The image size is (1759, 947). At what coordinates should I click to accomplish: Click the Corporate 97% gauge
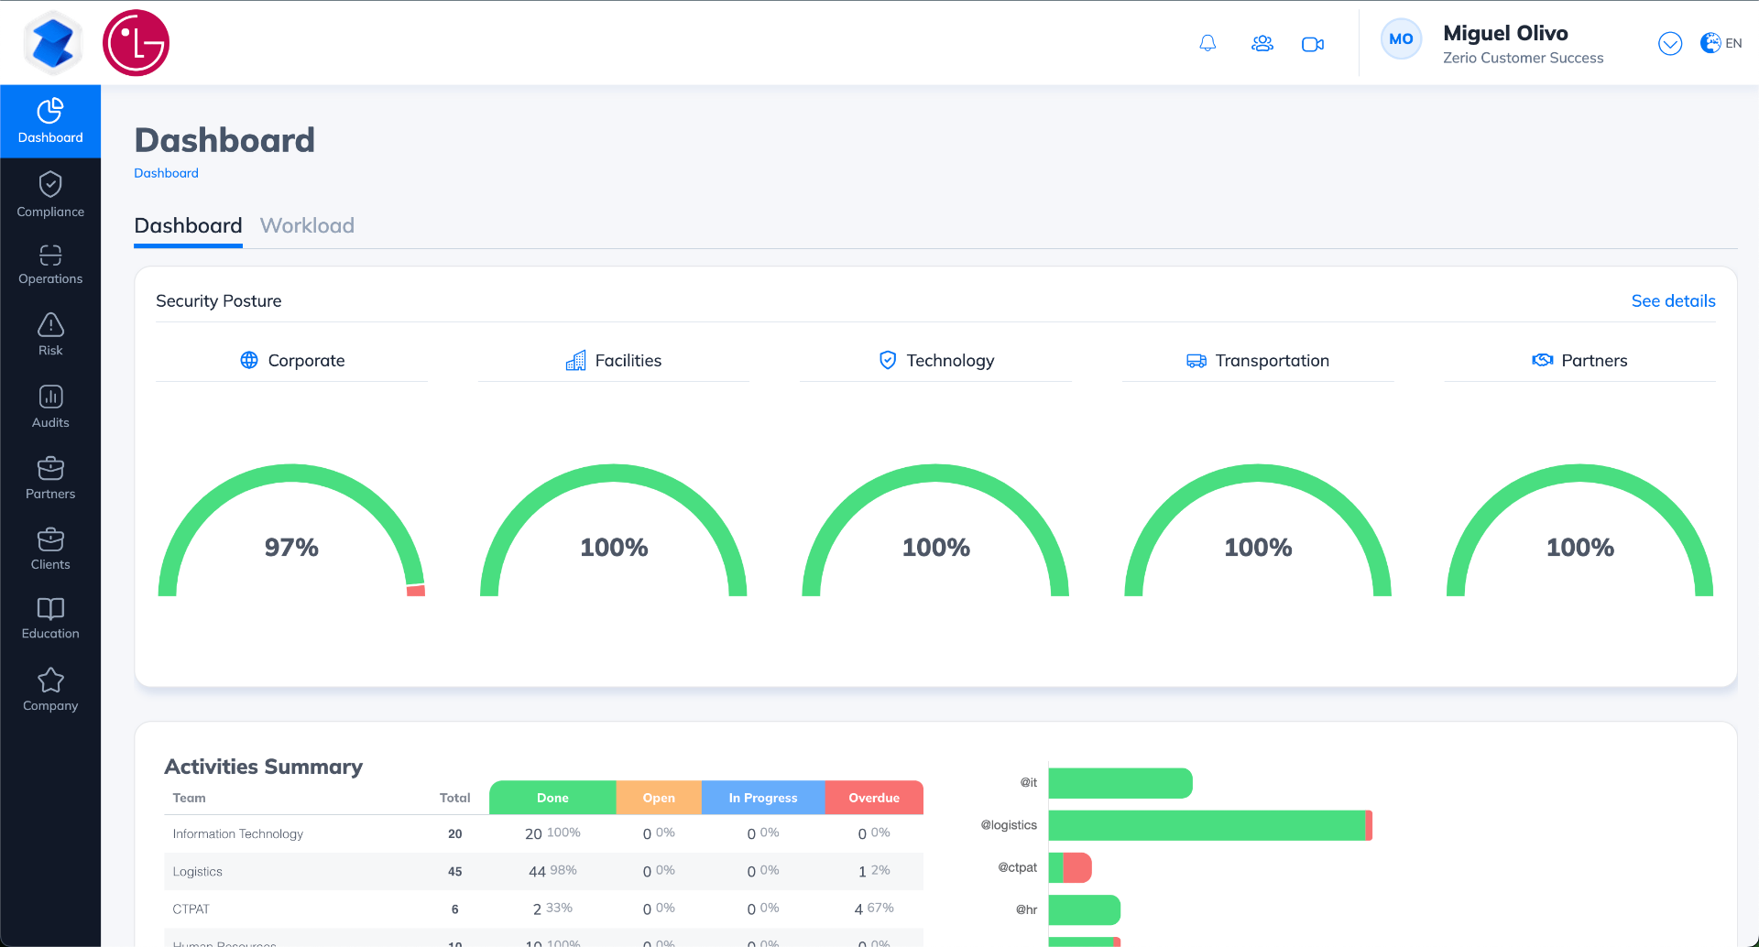click(291, 530)
